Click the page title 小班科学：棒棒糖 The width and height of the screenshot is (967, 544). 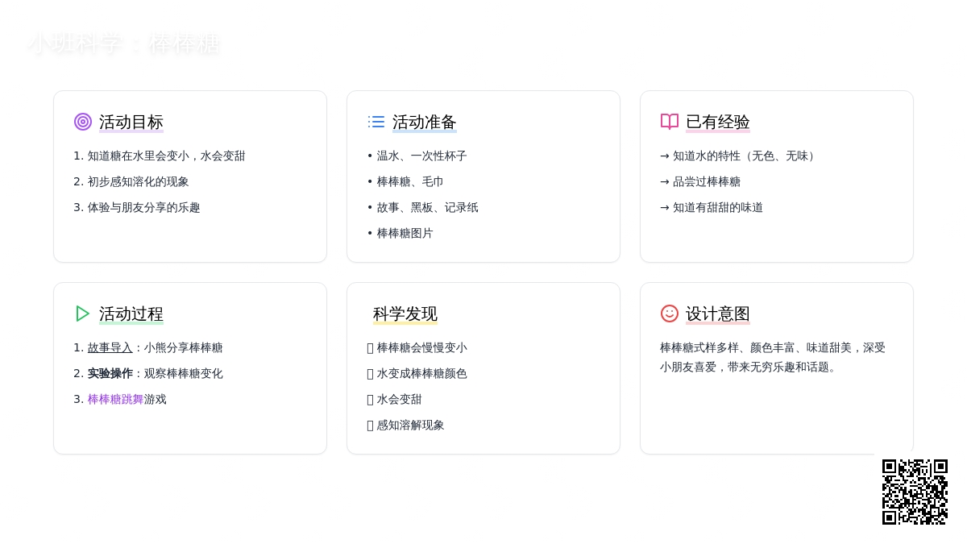point(124,44)
